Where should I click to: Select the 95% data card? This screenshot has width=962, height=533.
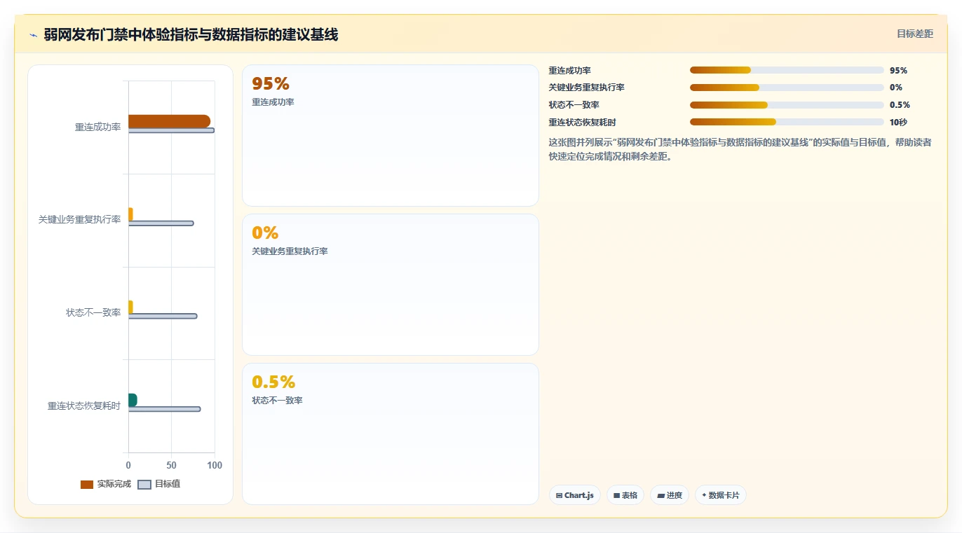pyautogui.click(x=391, y=136)
